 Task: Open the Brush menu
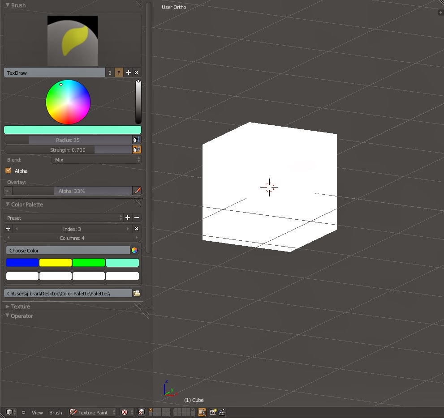point(56,412)
